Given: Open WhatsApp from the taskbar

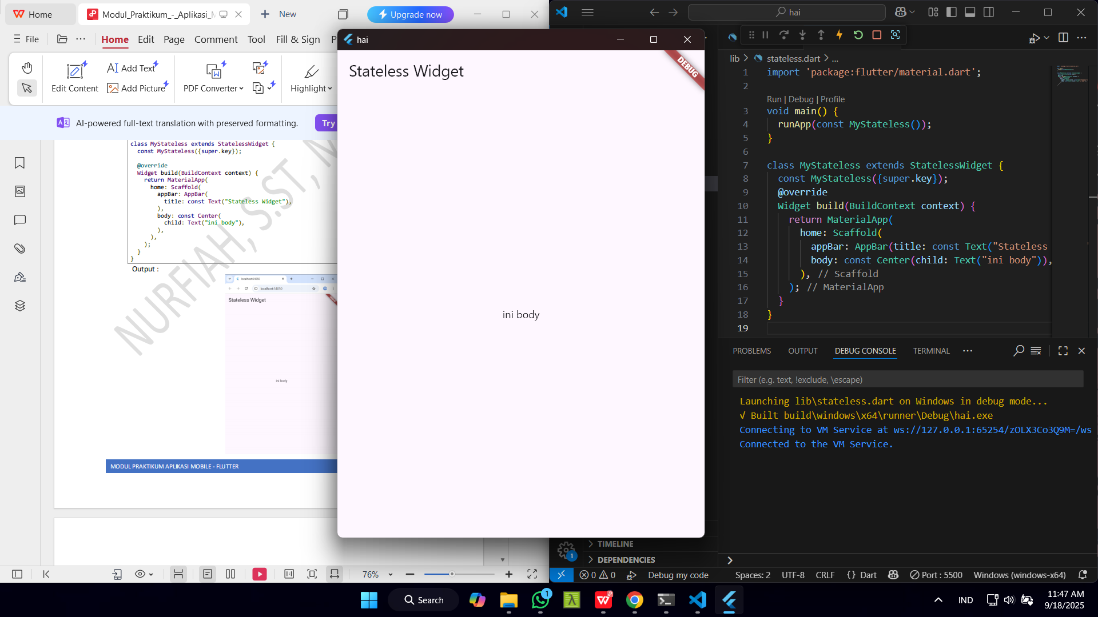Looking at the screenshot, I should click(540, 600).
